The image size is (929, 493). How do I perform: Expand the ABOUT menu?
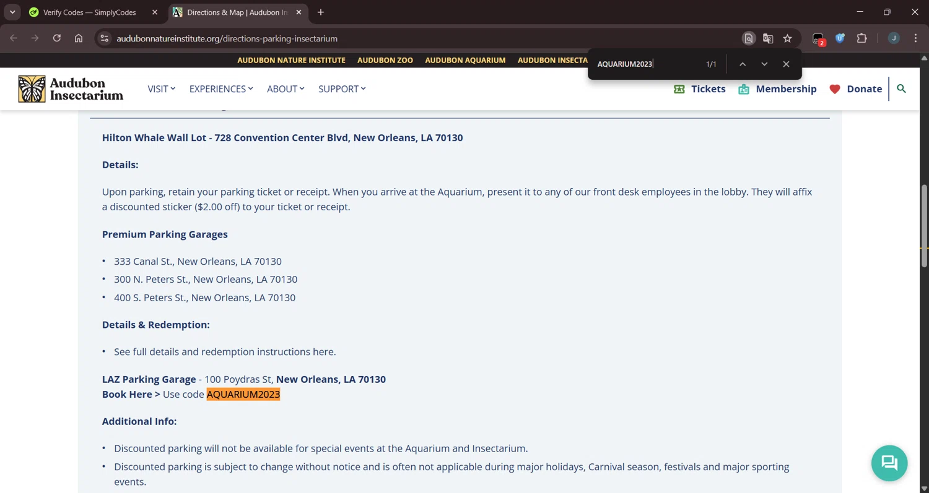[286, 89]
